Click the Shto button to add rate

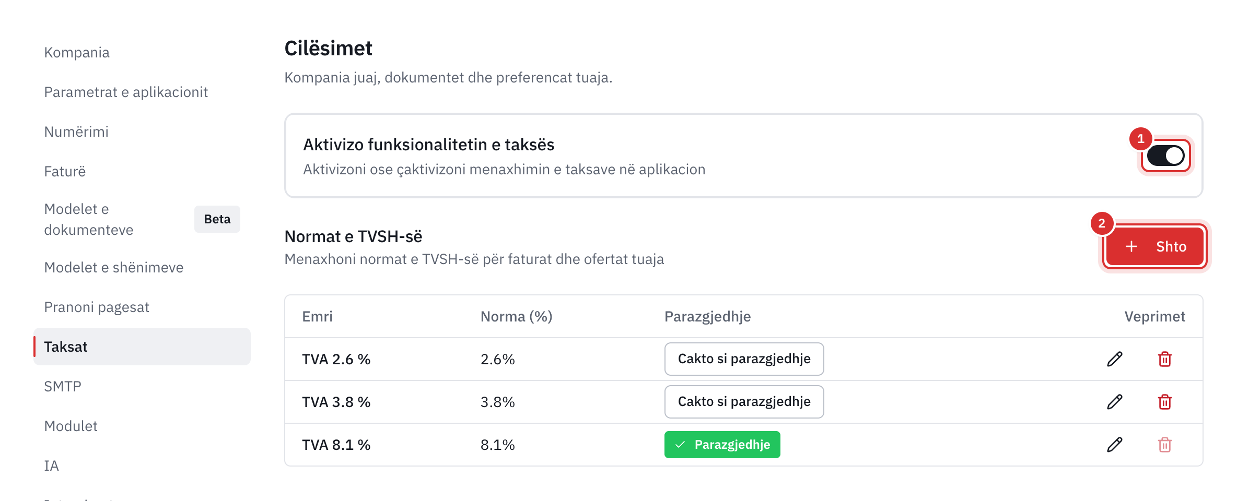coord(1155,246)
